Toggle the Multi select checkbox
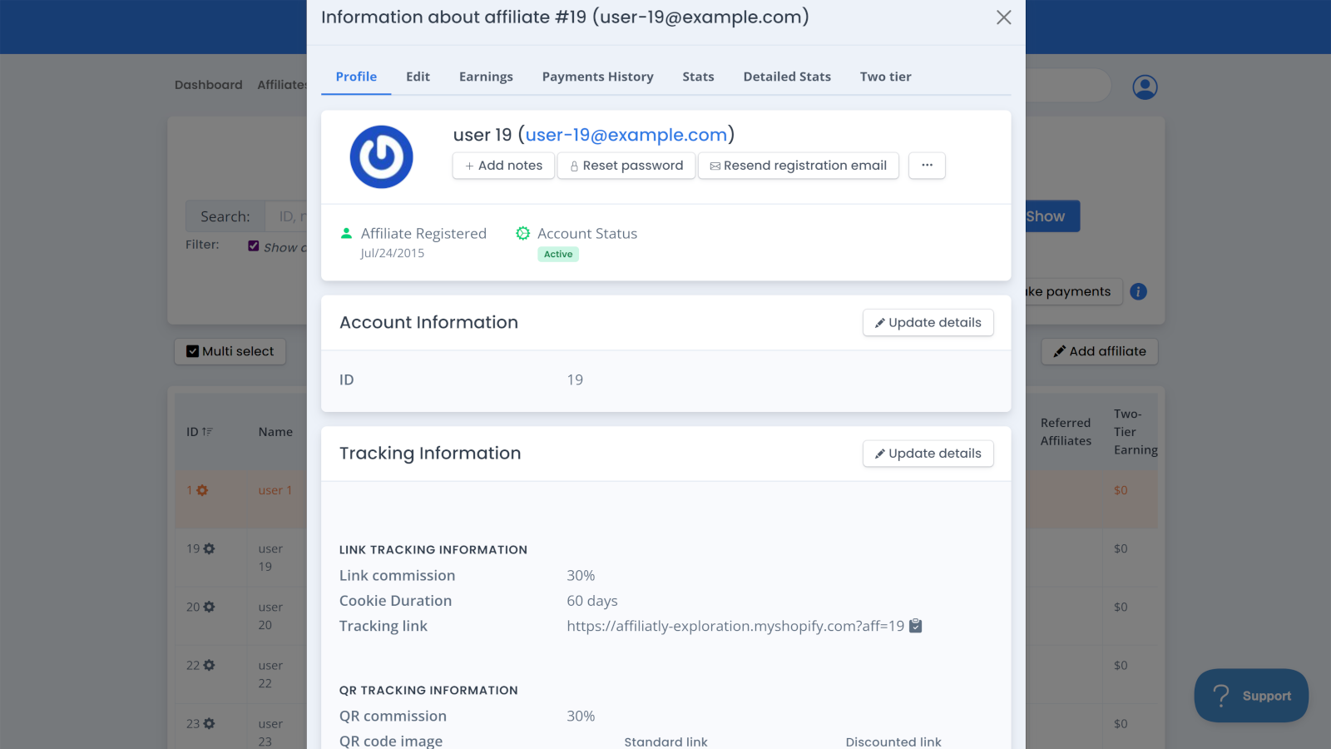This screenshot has height=749, width=1331. click(193, 351)
